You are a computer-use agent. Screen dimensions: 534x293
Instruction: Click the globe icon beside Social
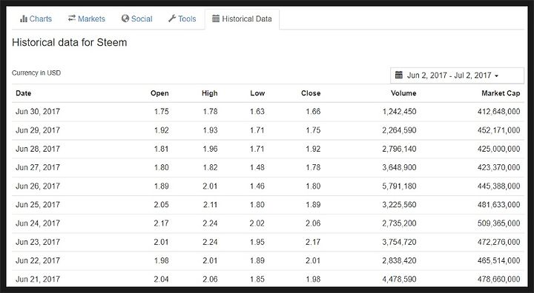point(125,18)
